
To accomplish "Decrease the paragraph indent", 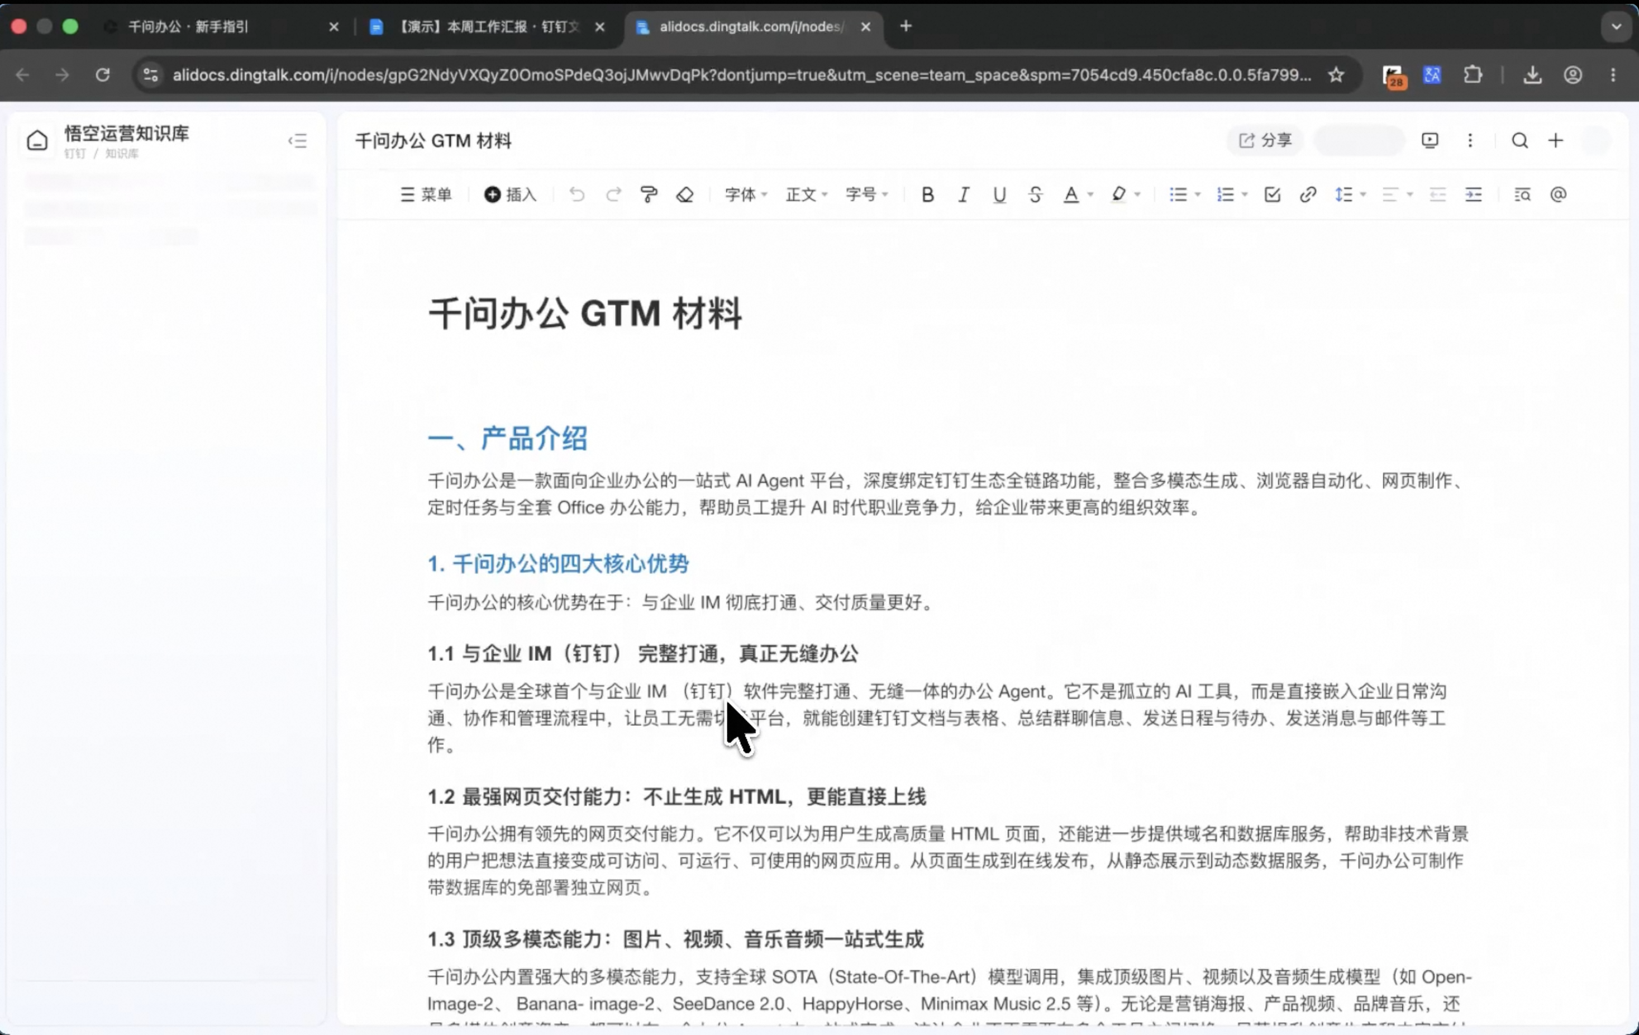I will point(1437,194).
